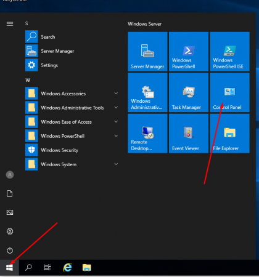Open the Event Viewer tile
The width and height of the screenshot is (259, 277).
click(x=189, y=134)
